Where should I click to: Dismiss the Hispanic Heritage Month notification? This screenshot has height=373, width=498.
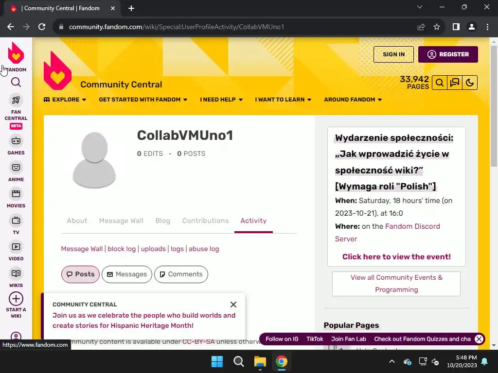coord(233,305)
